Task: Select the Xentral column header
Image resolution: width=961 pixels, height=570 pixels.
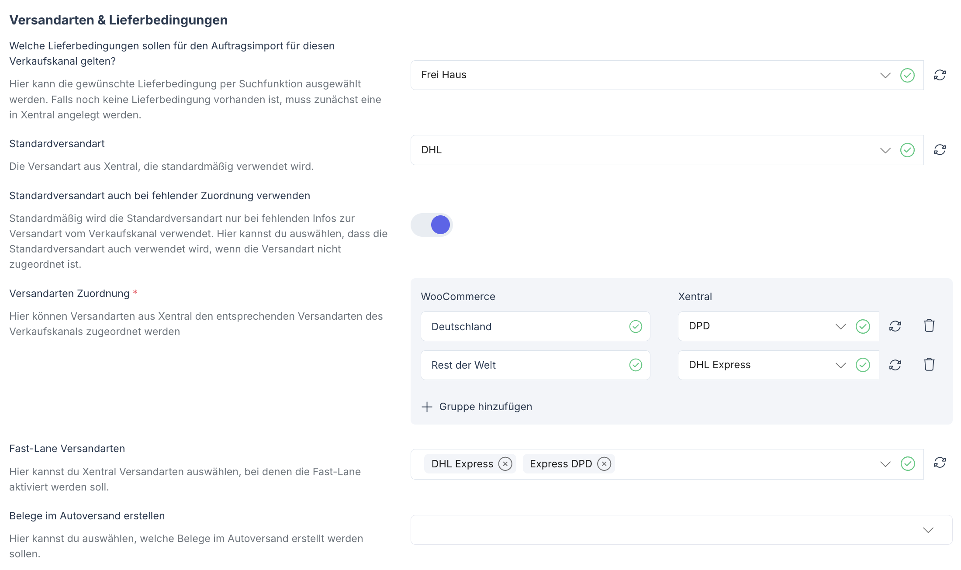Action: click(x=695, y=296)
